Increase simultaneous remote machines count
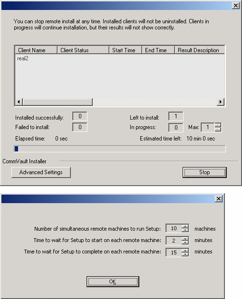 click(x=185, y=226)
